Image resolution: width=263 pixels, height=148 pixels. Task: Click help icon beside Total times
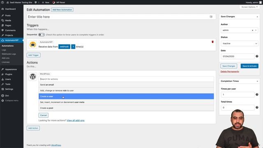coord(257,107)
